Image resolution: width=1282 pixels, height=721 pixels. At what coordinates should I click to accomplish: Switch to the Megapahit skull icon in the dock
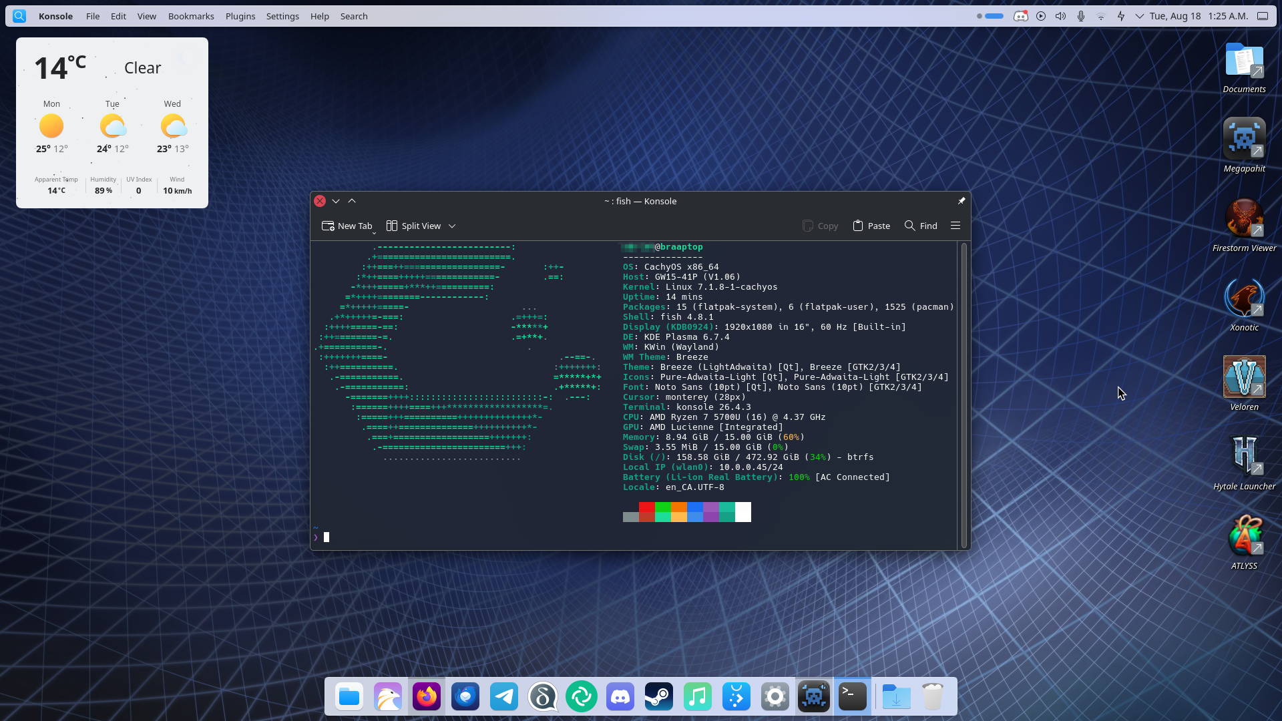coord(814,697)
